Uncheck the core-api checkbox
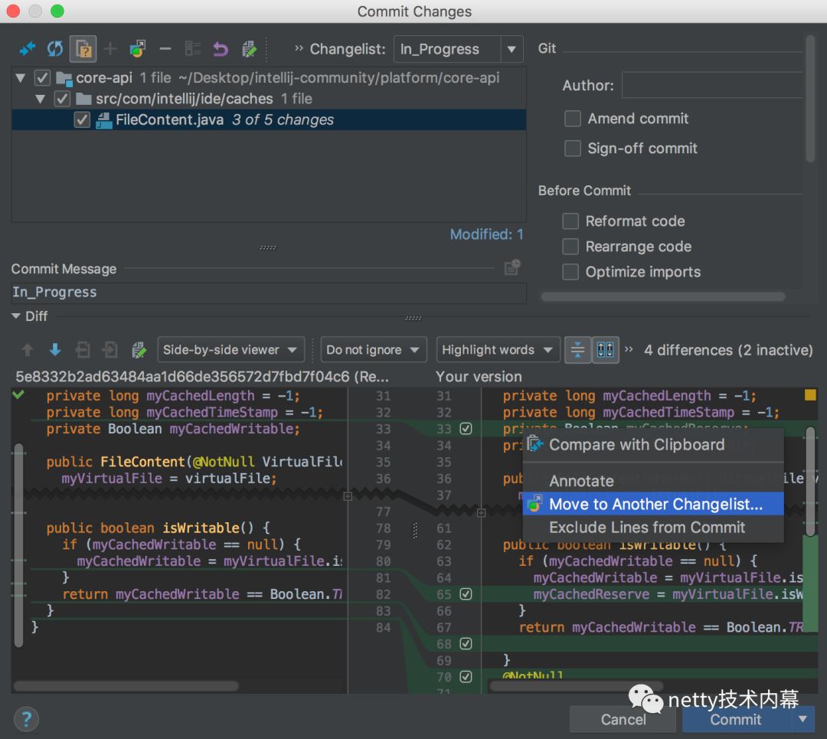Screen dimensions: 827x739 coord(42,78)
